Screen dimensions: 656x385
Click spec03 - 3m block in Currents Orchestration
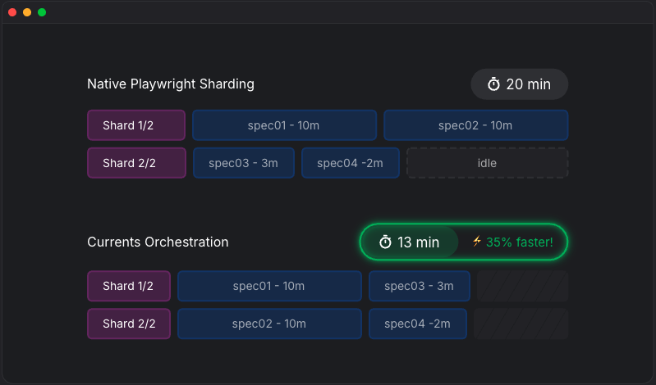(419, 286)
